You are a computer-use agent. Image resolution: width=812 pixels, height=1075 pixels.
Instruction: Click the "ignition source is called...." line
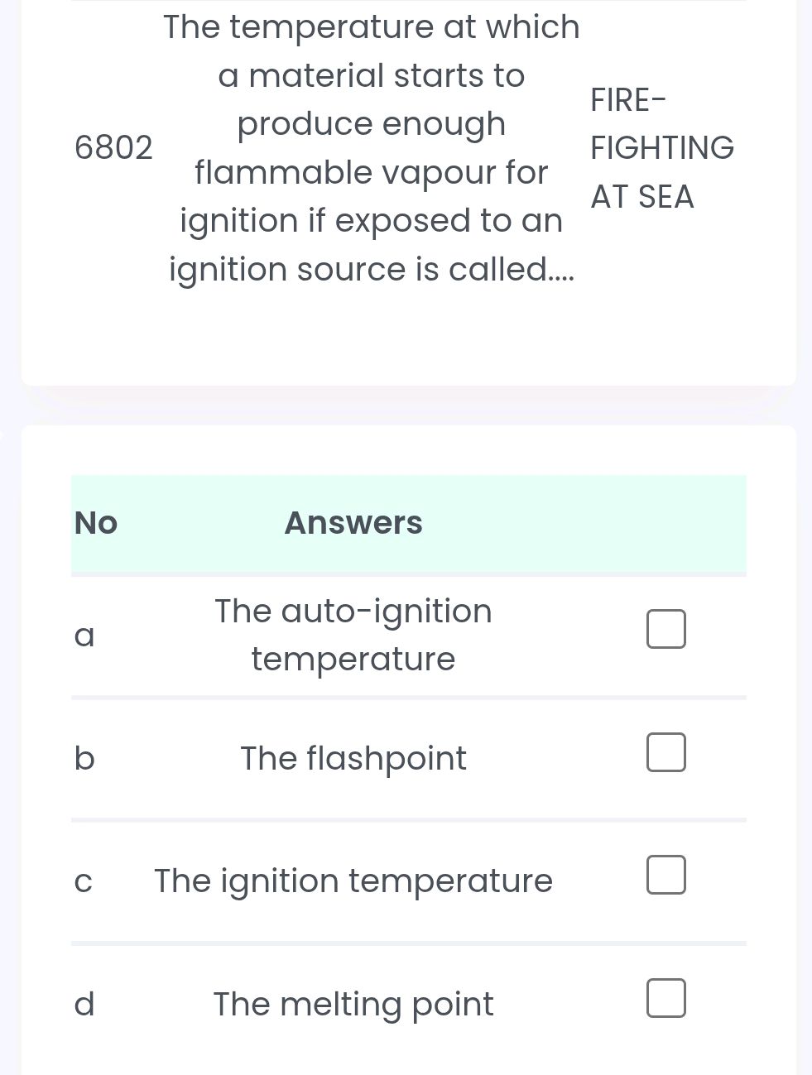(x=372, y=270)
